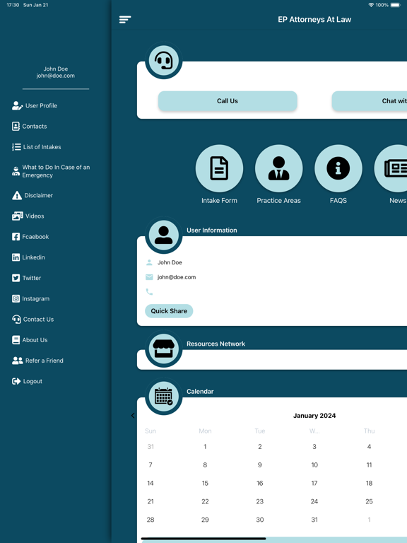Click the Videos media icon
Image resolution: width=407 pixels, height=543 pixels.
[17, 216]
